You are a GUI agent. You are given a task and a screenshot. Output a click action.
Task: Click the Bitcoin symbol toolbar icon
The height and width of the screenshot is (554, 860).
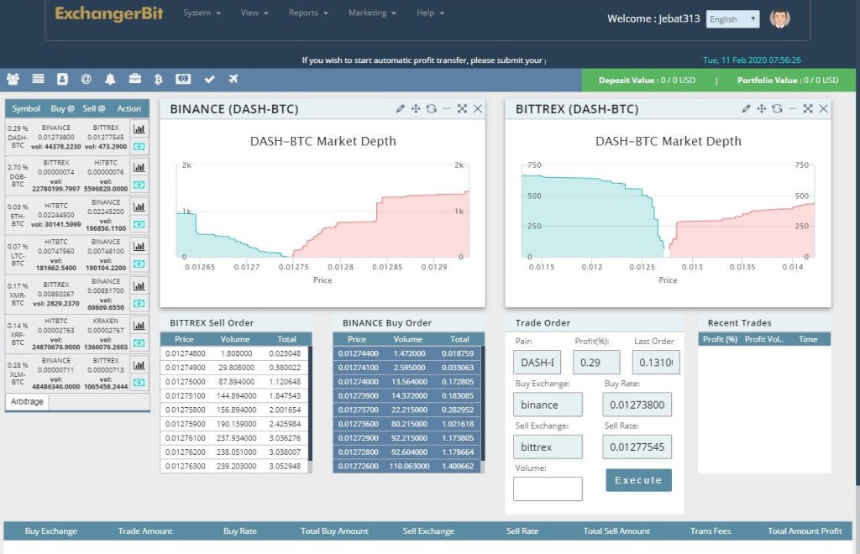(157, 79)
